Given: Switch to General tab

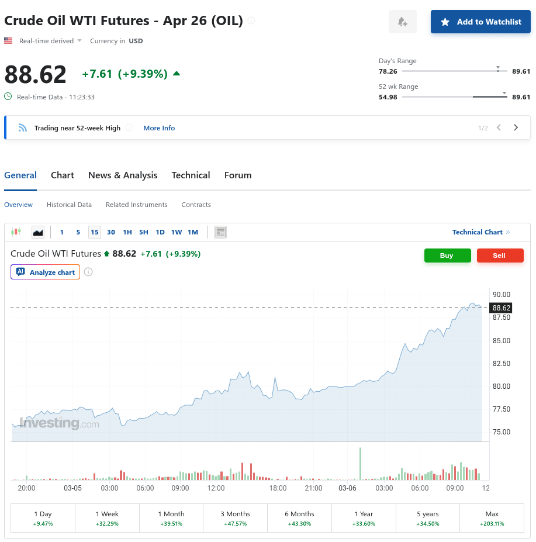Looking at the screenshot, I should 20,175.
